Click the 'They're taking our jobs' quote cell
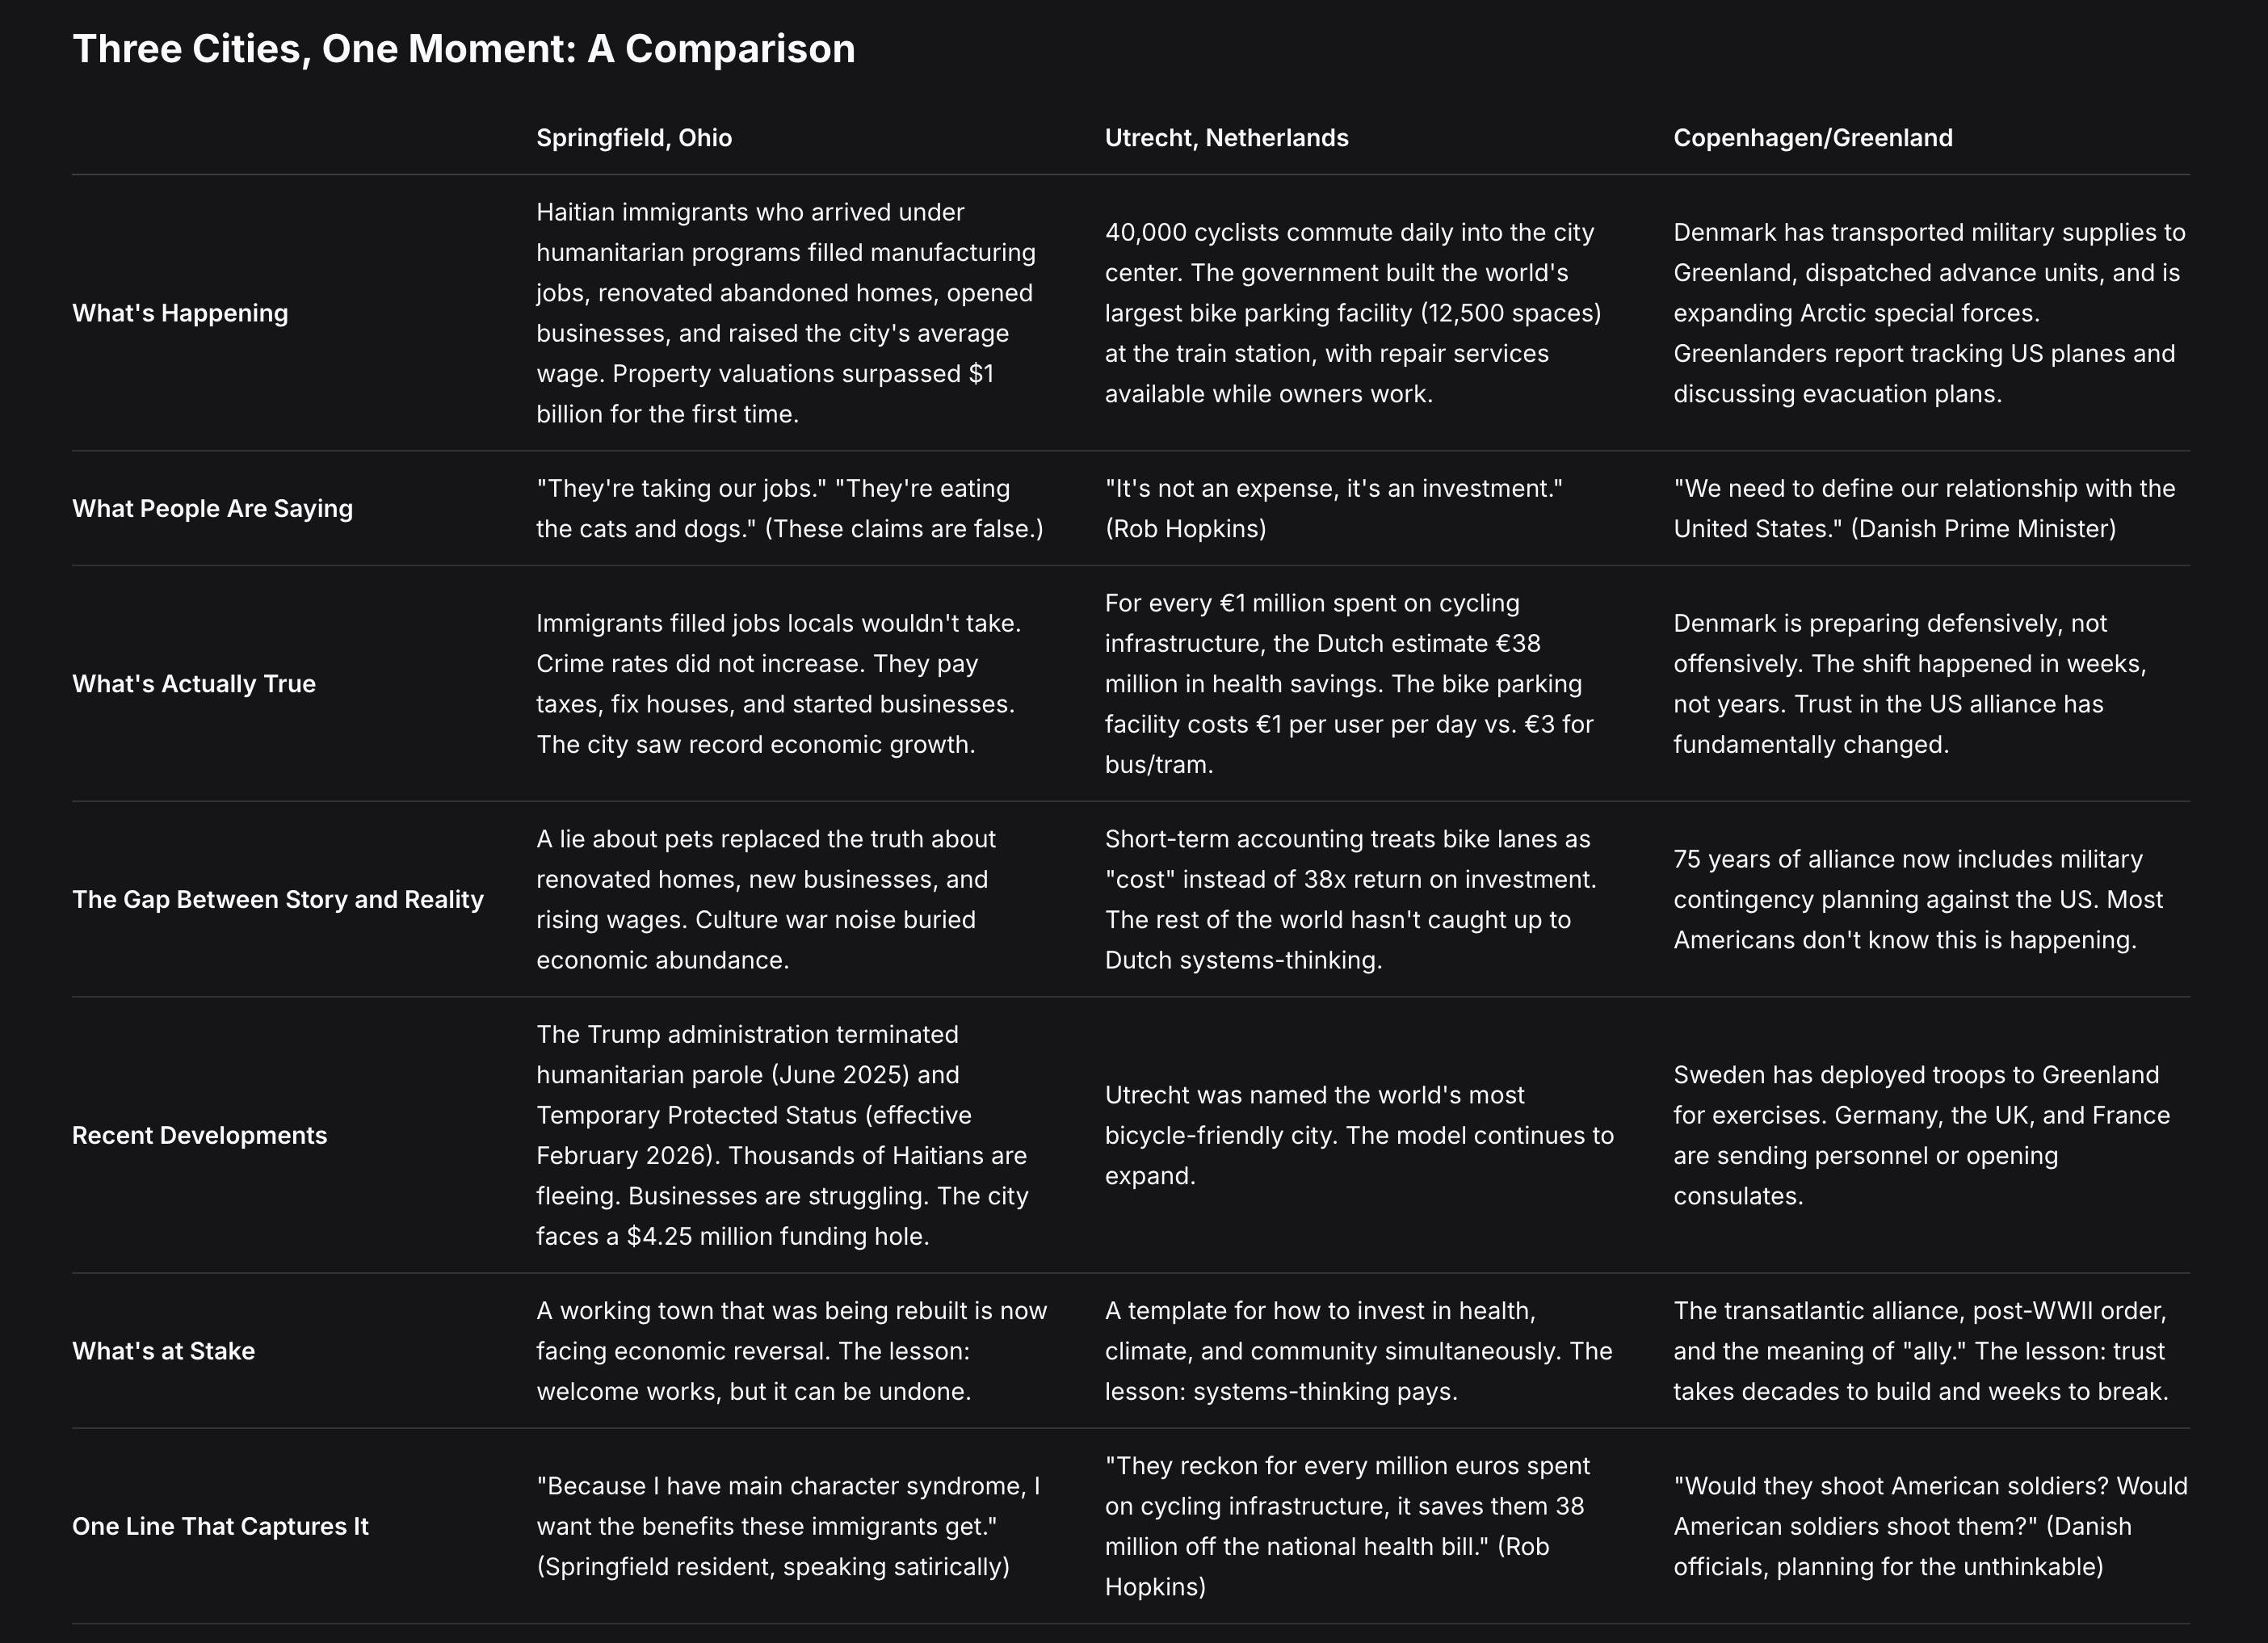This screenshot has width=2268, height=1643. tap(789, 508)
